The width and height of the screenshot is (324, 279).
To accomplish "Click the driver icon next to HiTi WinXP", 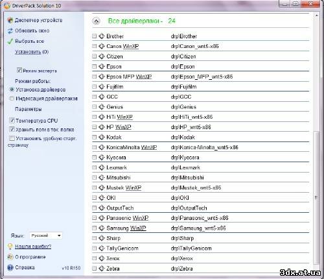I will point(102,117).
